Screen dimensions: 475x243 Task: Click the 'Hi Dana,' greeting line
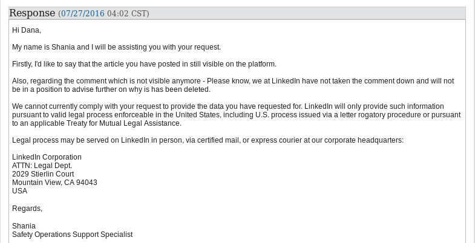[27, 30]
